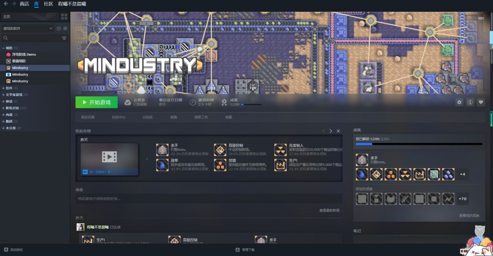Screen dimensions: 493x256
Task: Click the game info icon
Action: (470, 102)
